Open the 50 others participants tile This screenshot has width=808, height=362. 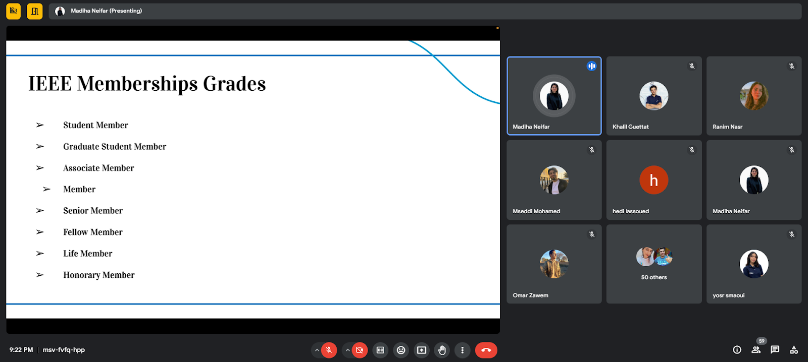[x=654, y=264]
